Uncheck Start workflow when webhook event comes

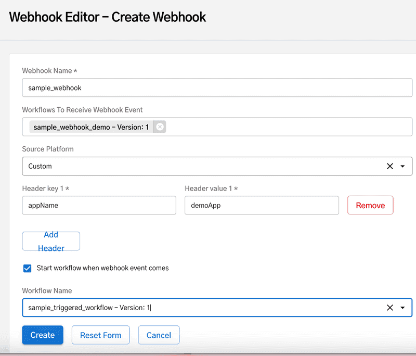point(27,269)
